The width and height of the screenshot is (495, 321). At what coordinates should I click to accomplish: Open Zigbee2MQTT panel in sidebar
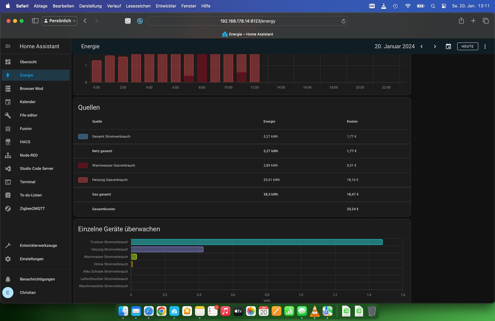pos(32,209)
